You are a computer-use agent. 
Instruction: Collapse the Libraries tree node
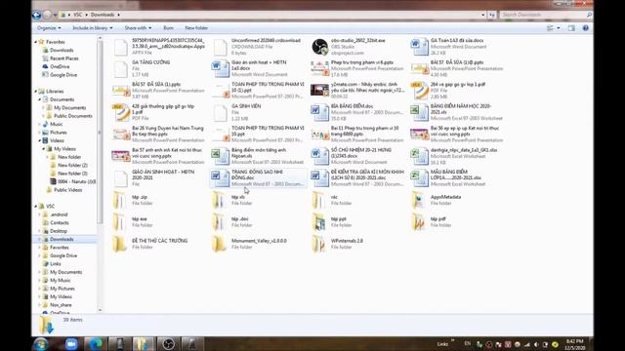pos(36,92)
